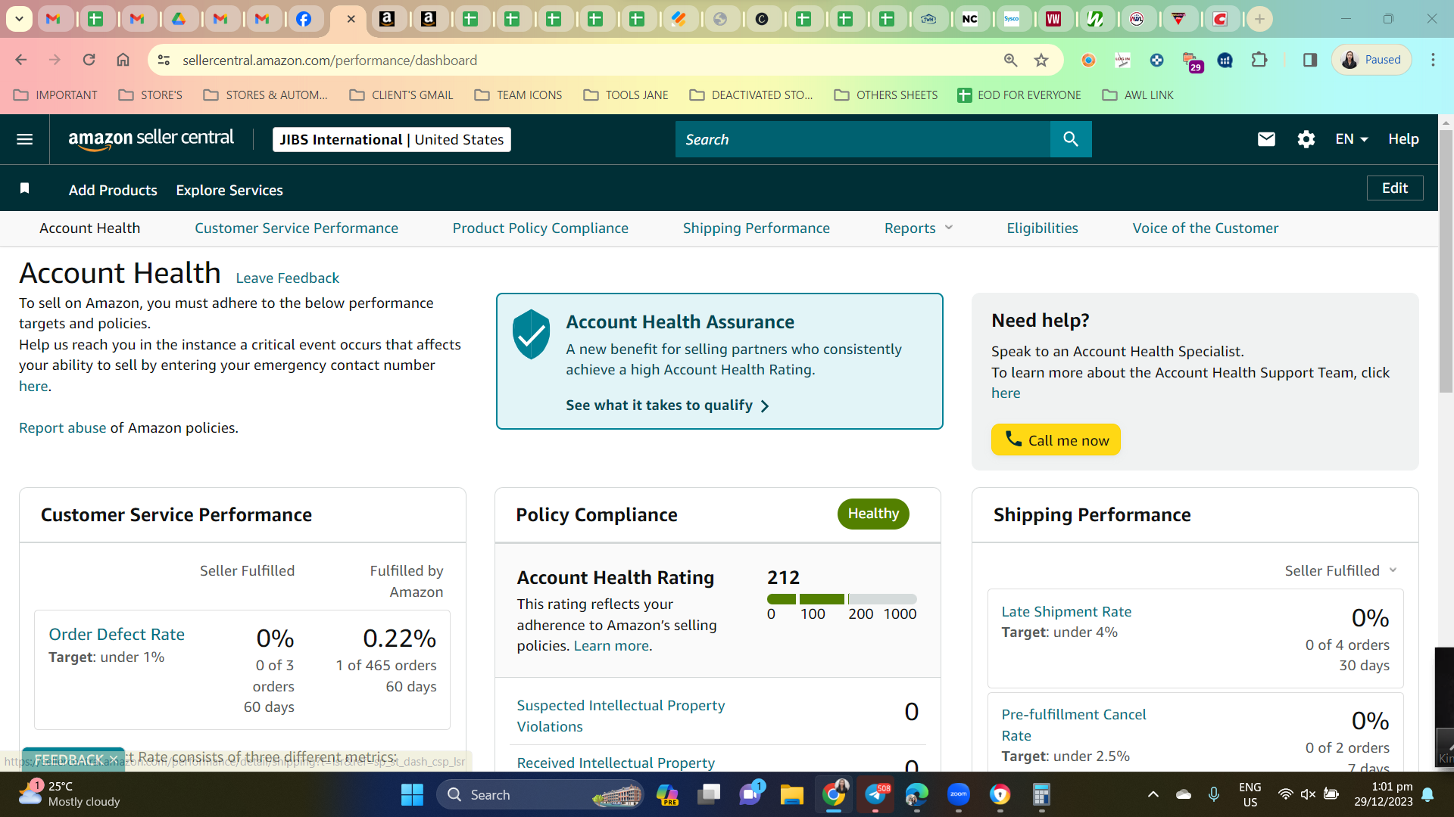Click the Learn more link under Account Health Rating
Screen dimensions: 1454x817
coord(611,645)
